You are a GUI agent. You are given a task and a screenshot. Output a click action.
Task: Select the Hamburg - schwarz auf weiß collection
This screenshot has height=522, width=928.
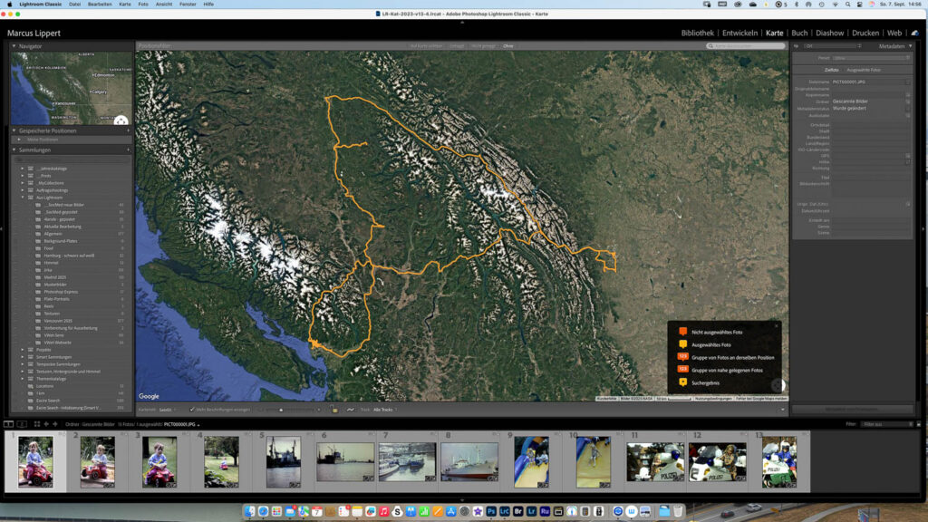pos(69,256)
